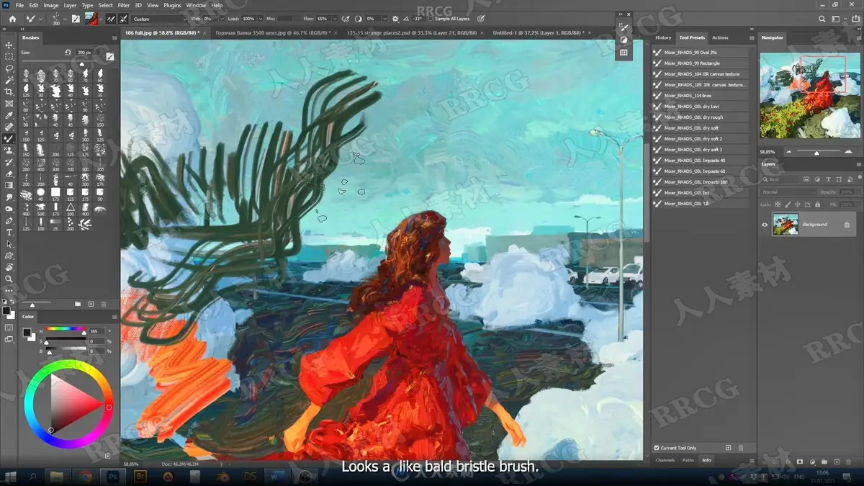The image size is (864, 486).
Task: Select the Mixer_RHADS_OIL dry Levi preset
Action: [701, 107]
